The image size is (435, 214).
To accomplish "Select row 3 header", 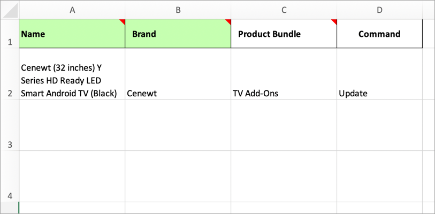I will pos(10,125).
